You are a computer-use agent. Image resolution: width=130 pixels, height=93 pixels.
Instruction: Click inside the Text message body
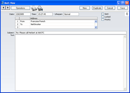pos(69,63)
